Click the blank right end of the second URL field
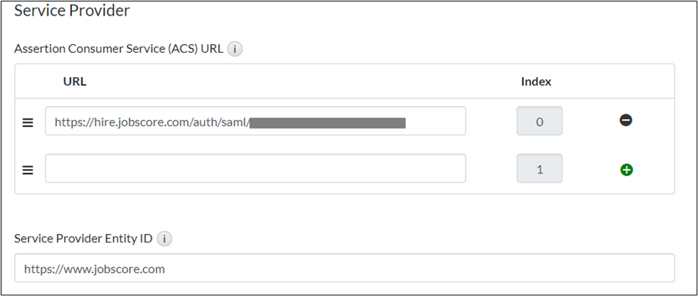 (428, 168)
